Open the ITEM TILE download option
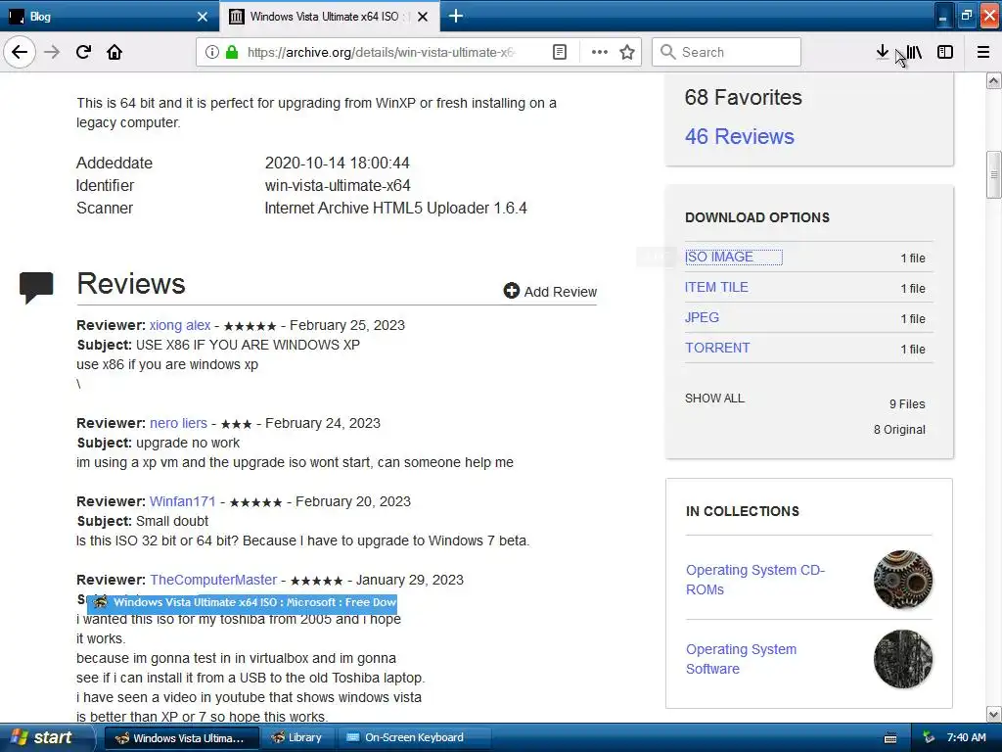 click(716, 287)
